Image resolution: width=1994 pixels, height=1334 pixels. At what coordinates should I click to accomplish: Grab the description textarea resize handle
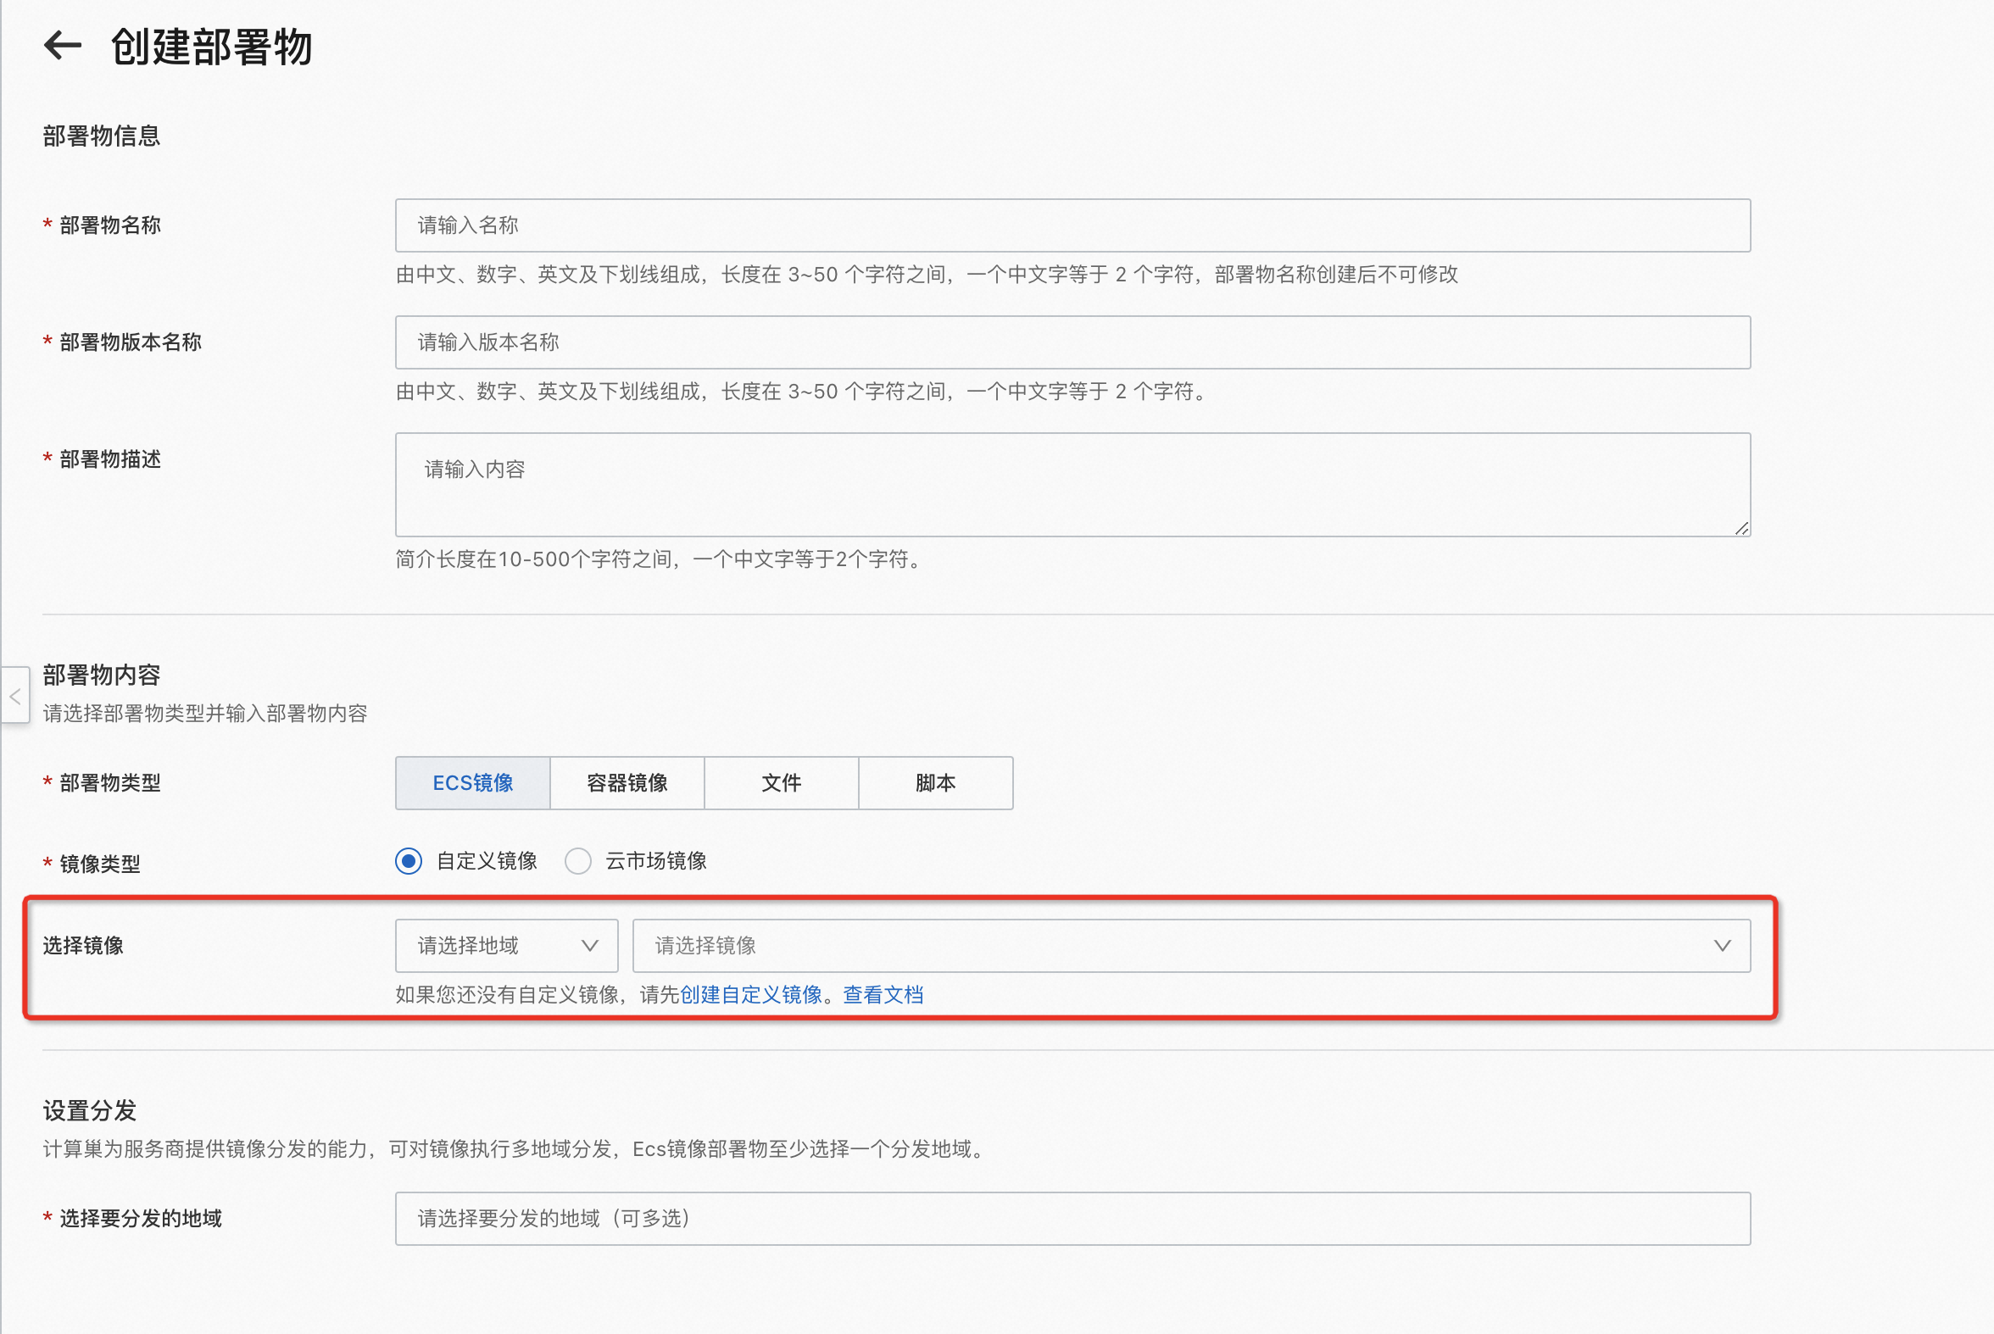[1741, 528]
